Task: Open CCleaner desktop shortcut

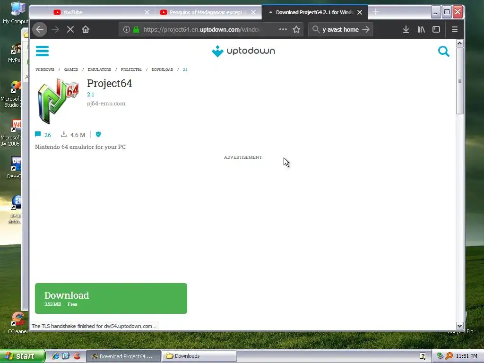Action: (17, 323)
